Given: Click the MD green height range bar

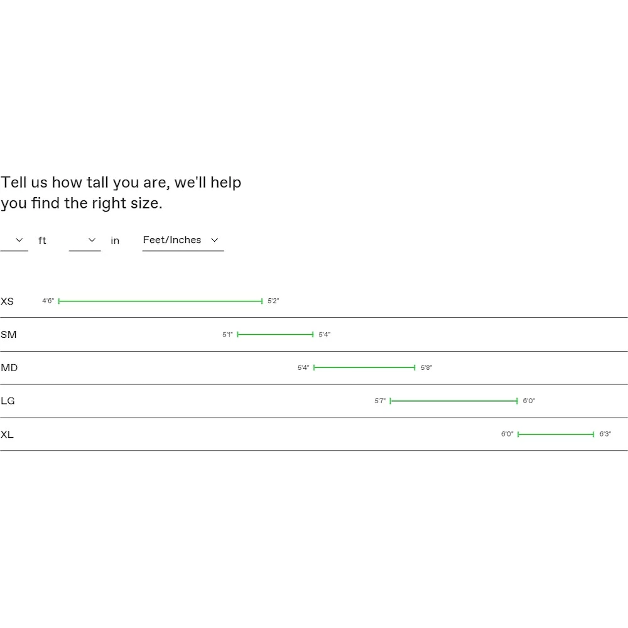Looking at the screenshot, I should point(364,368).
